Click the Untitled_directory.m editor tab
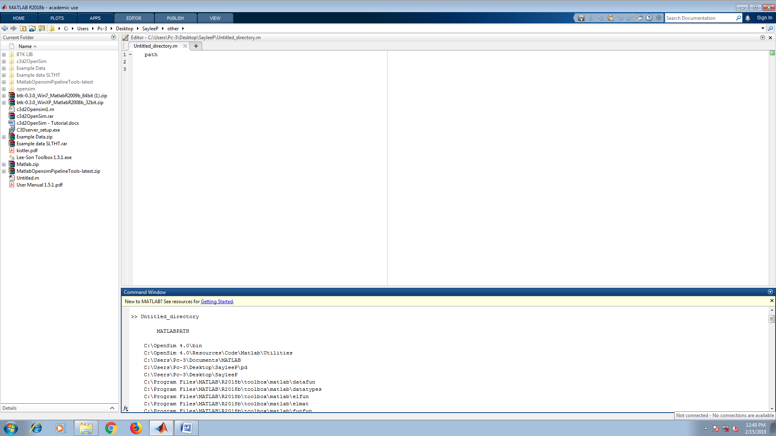The width and height of the screenshot is (776, 436). [155, 46]
